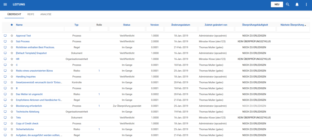Open the hamburger navigation menu
The image size is (312, 138).
5,4
